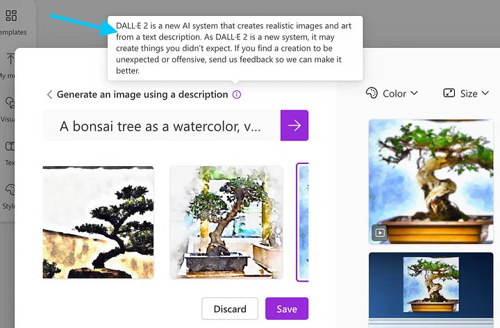The image size is (500, 328).
Task: Click the info icon beside description heading
Action: (237, 95)
